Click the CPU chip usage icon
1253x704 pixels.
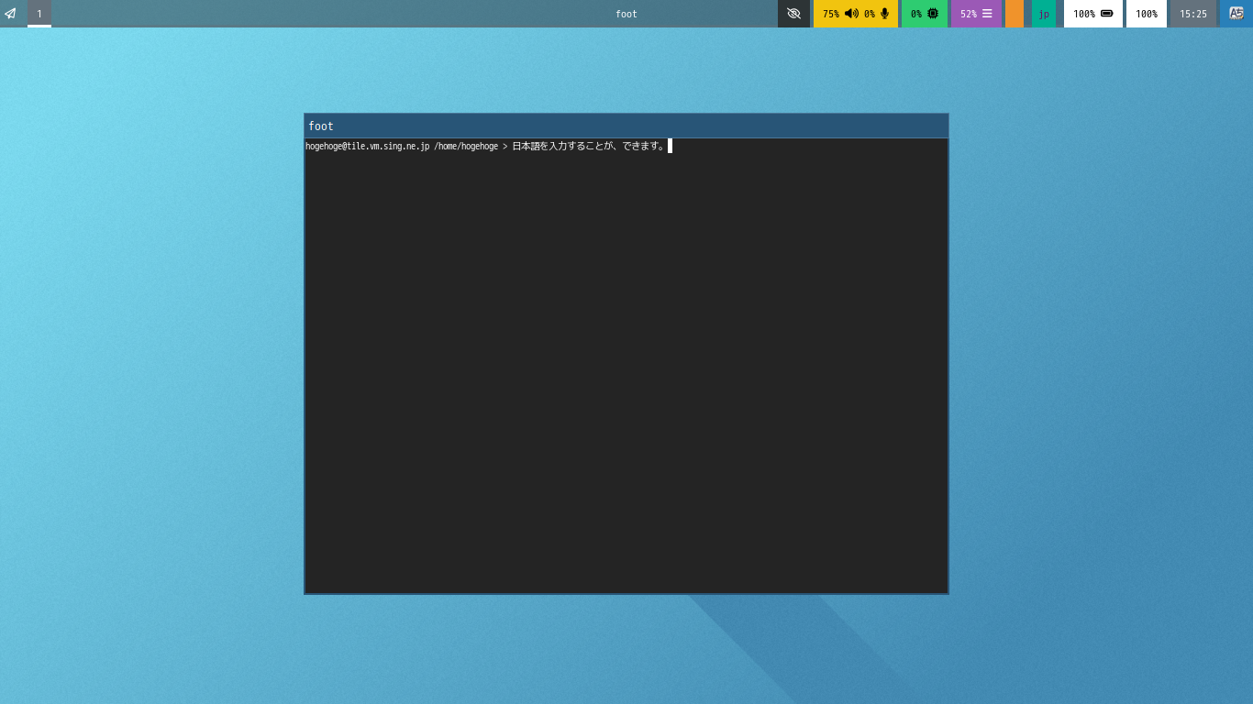point(933,14)
